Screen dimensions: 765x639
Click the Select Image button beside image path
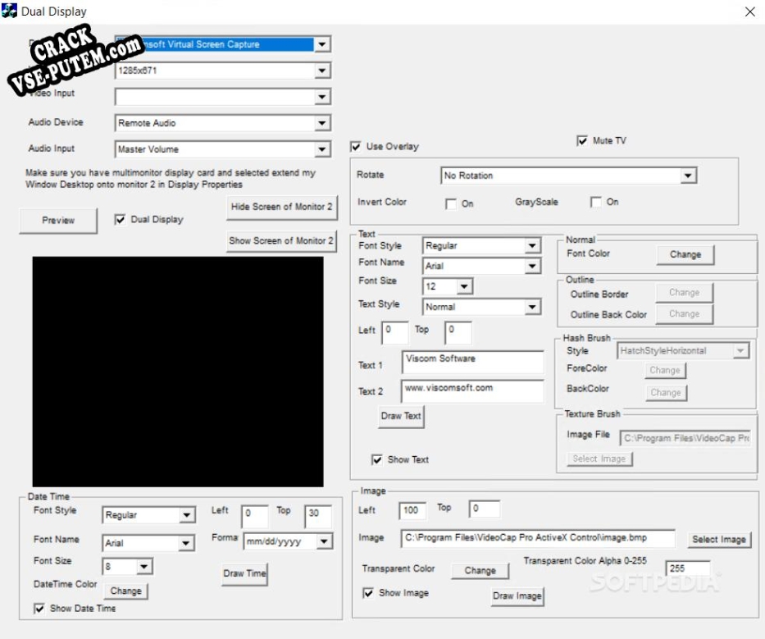coord(718,539)
